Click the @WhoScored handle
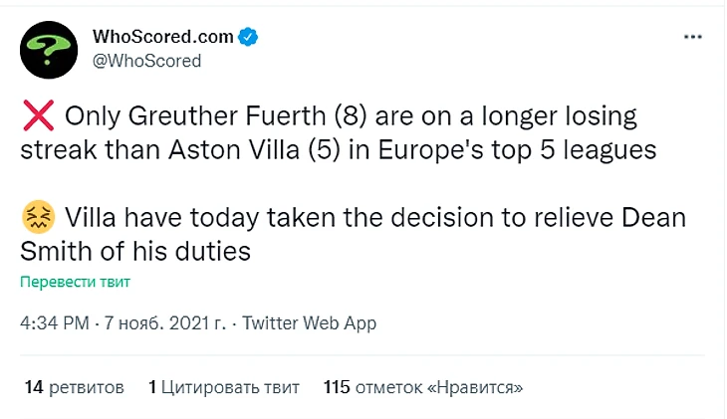This screenshot has width=727, height=419. point(146,61)
